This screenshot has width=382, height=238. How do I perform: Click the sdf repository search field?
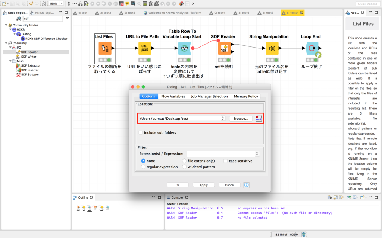pyautogui.click(x=43, y=19)
